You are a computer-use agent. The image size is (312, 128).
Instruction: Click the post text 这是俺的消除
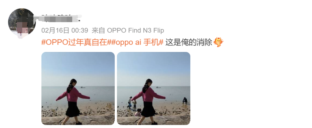(x=189, y=42)
